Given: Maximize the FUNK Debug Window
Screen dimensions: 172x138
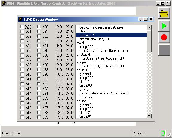Looking at the screenshot, I should coord(146,19).
